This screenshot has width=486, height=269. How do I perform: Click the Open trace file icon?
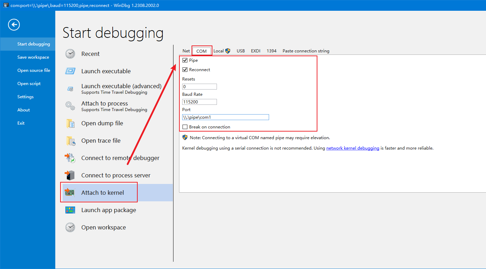(x=70, y=141)
